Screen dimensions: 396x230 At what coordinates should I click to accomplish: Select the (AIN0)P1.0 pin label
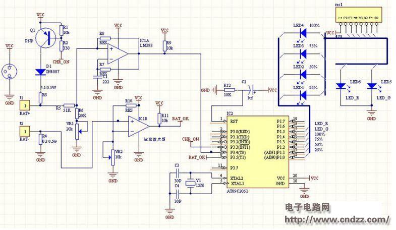(x=274, y=157)
